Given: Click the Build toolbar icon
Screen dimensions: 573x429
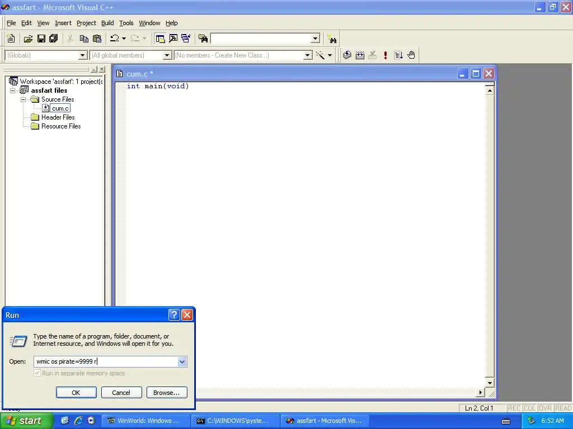Looking at the screenshot, I should pos(360,55).
